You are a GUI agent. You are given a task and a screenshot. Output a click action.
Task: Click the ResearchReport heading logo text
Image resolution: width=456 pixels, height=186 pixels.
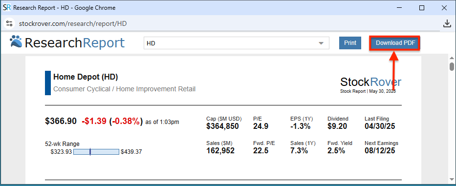click(75, 43)
